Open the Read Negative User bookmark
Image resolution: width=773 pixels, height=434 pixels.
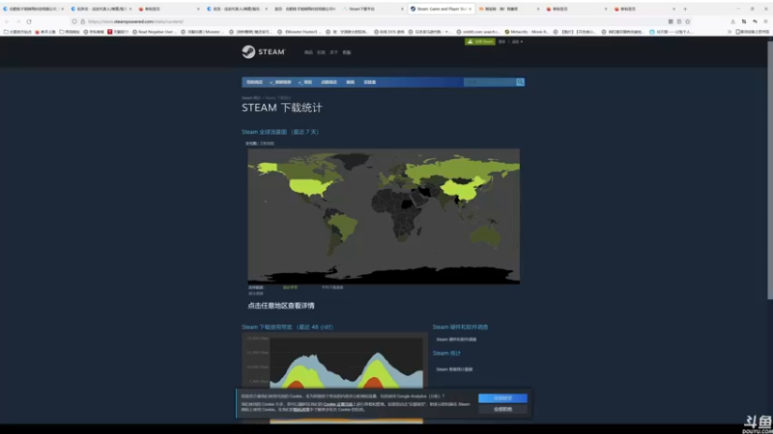[154, 32]
